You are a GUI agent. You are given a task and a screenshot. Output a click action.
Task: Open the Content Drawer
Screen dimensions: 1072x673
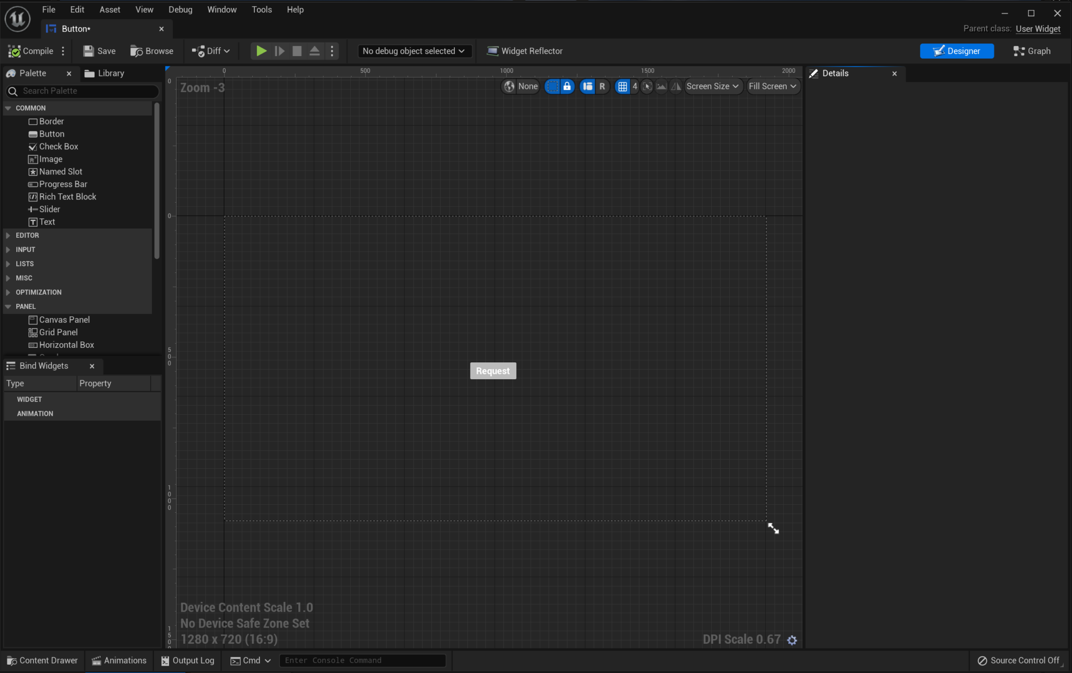42,660
